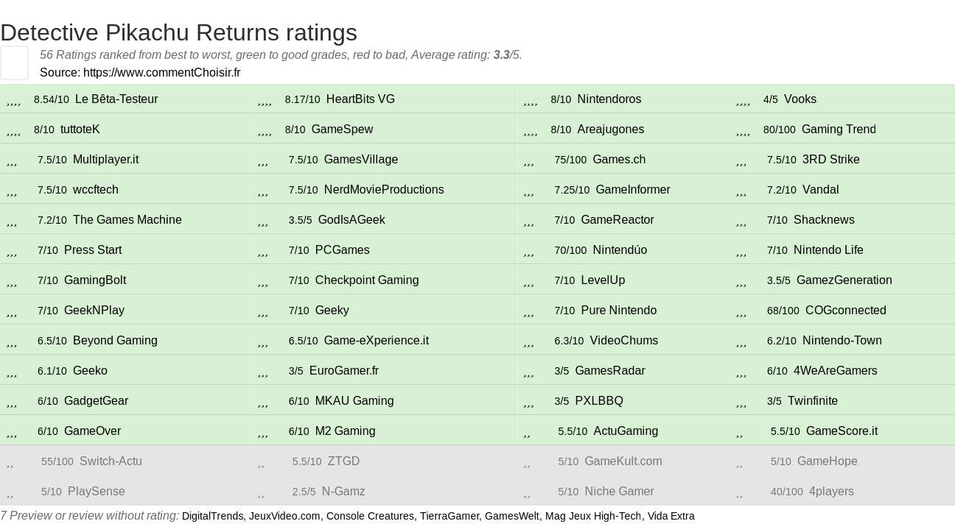This screenshot has height=524, width=955.
Task: Click star rating icons beside 4players
Action: tap(739, 493)
